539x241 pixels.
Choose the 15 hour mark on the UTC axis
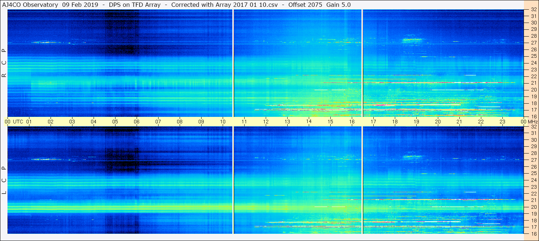tap(330, 122)
